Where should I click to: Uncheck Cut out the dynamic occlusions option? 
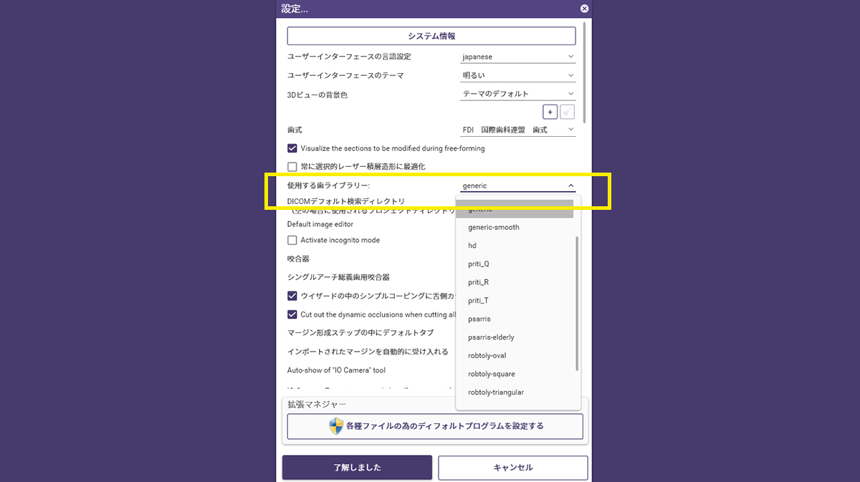[x=292, y=314]
